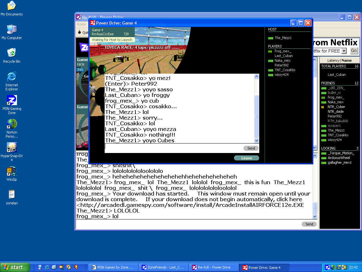Image resolution: width=362 pixels, height=272 pixels.
Task: Select host The_Mezz1 in Game 4
Action: pyautogui.click(x=283, y=38)
